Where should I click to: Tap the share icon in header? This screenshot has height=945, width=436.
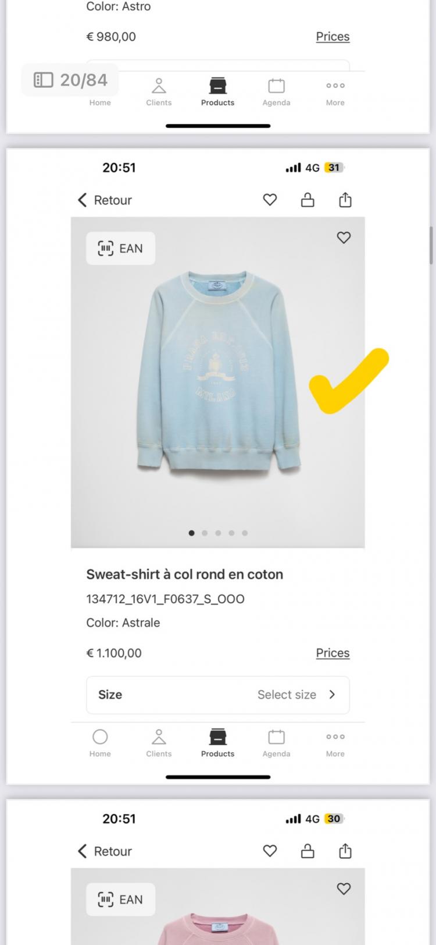(x=345, y=200)
